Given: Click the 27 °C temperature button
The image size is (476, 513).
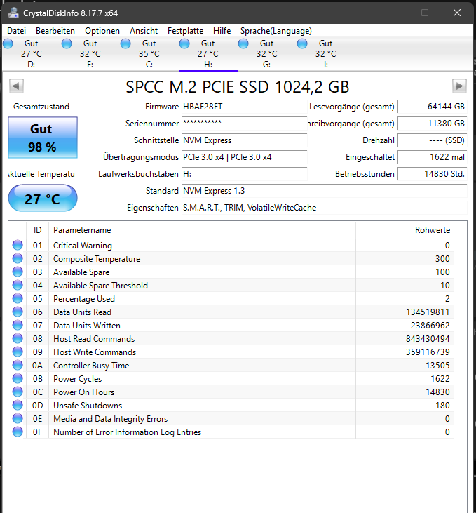Looking at the screenshot, I should pos(43,198).
